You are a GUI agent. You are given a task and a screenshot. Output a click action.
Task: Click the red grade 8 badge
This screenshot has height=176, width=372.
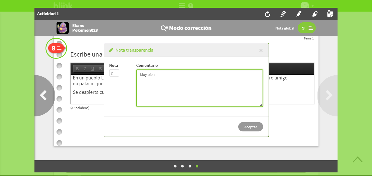(56, 48)
